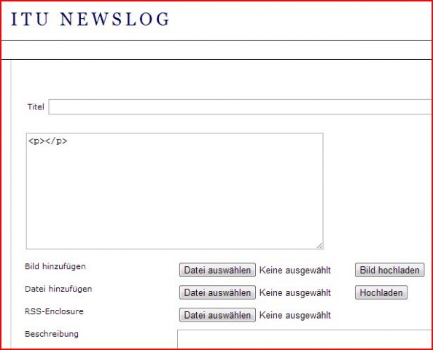Image resolution: width=433 pixels, height=350 pixels.
Task: Grab the text area resize handle
Action: point(319,245)
